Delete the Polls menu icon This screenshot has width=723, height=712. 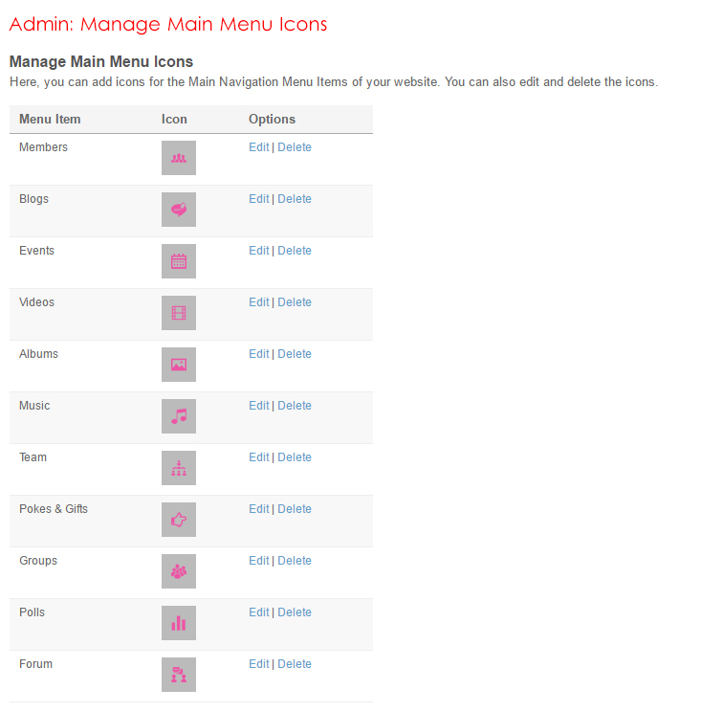[x=295, y=612]
